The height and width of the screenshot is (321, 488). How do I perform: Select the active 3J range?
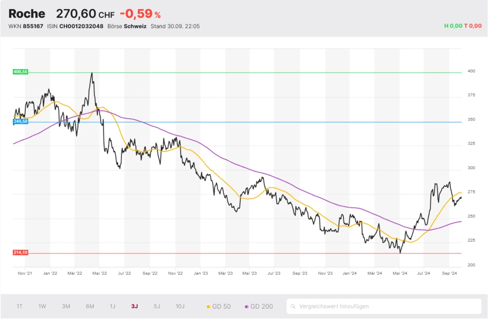pos(134,306)
